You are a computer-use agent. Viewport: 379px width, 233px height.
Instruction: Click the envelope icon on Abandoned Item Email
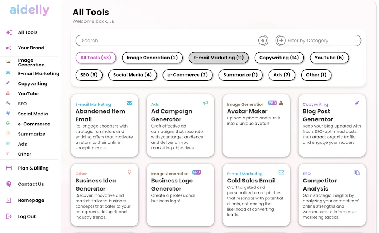130,103
